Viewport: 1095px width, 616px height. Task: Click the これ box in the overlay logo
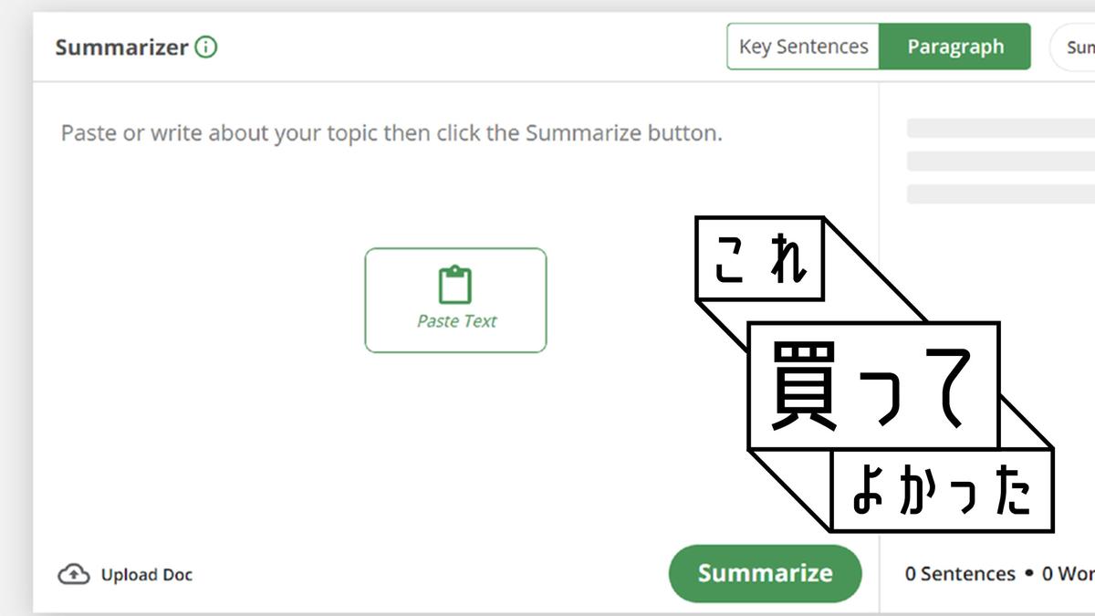click(x=759, y=259)
